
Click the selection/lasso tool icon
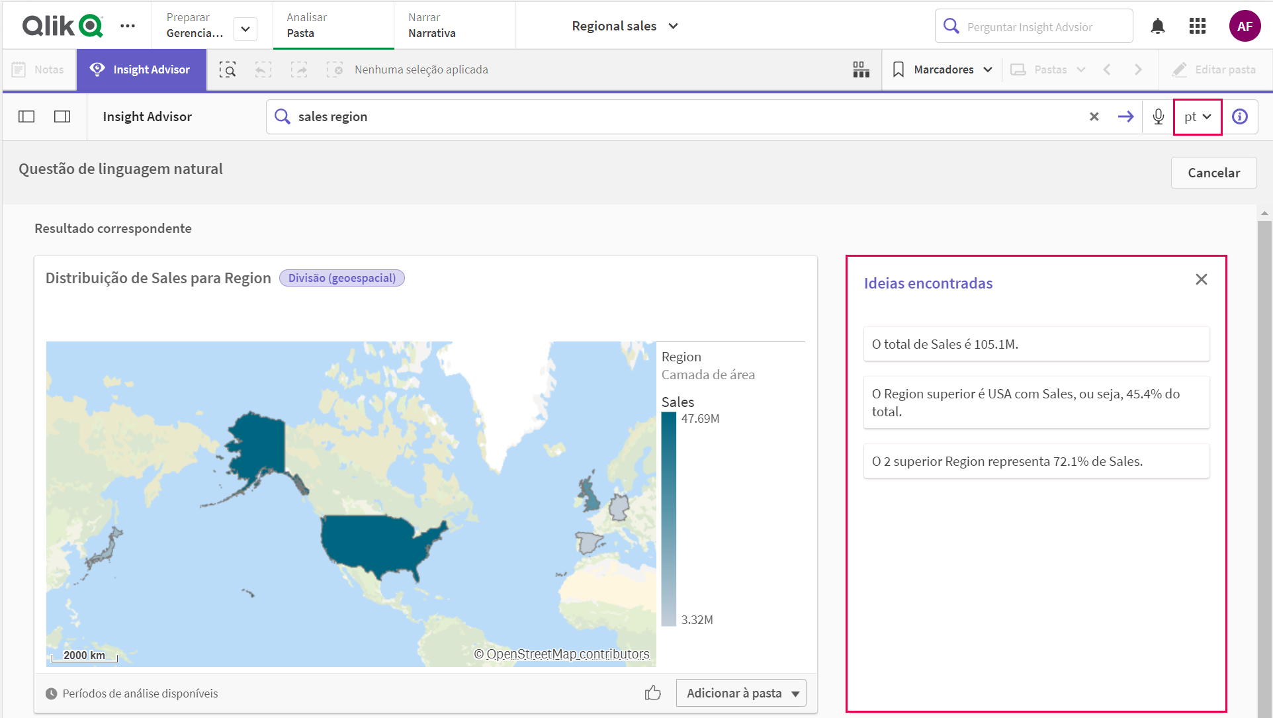(228, 69)
